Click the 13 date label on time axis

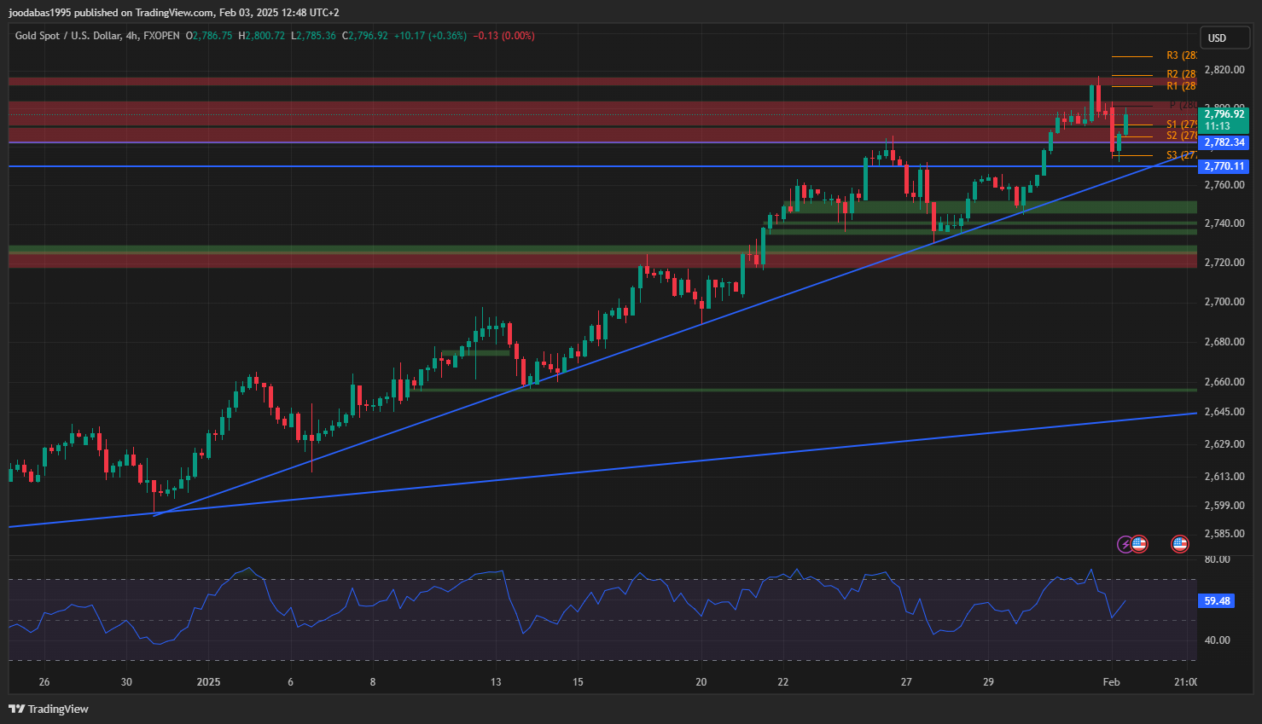pyautogui.click(x=496, y=682)
